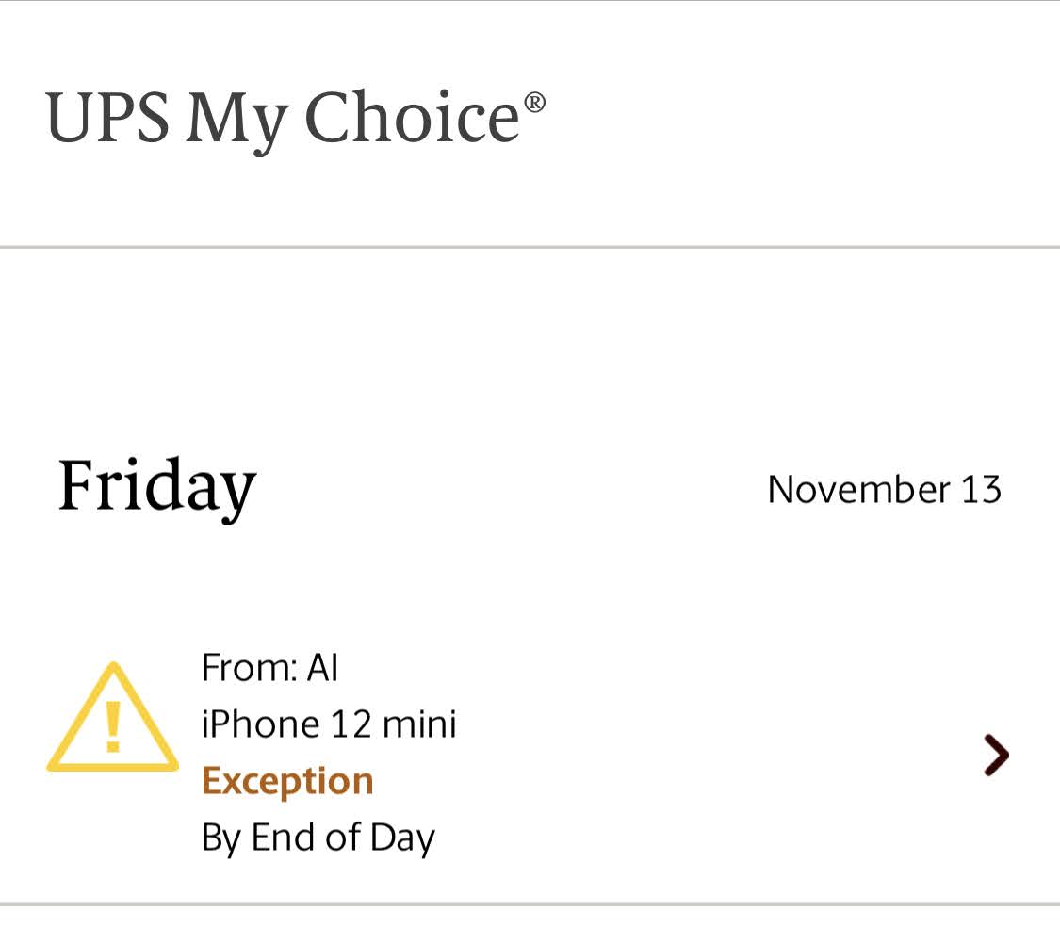The width and height of the screenshot is (1060, 944).
Task: Open the iPhone 12 mini package entry
Action: pyautogui.click(x=329, y=724)
